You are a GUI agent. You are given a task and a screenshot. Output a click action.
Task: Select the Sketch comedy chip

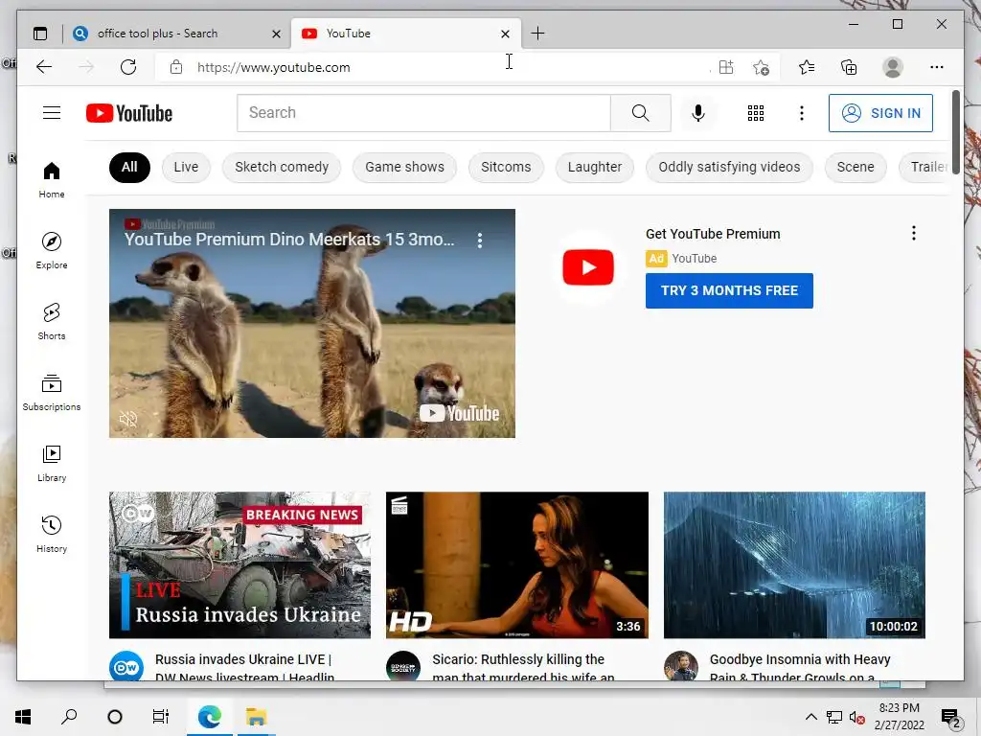tap(282, 167)
